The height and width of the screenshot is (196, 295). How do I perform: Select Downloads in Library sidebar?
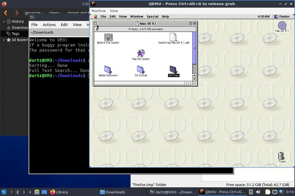(x=17, y=28)
